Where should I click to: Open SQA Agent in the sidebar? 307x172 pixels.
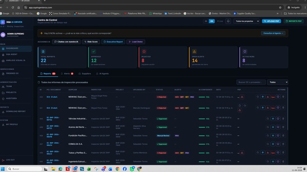[x=16, y=55]
